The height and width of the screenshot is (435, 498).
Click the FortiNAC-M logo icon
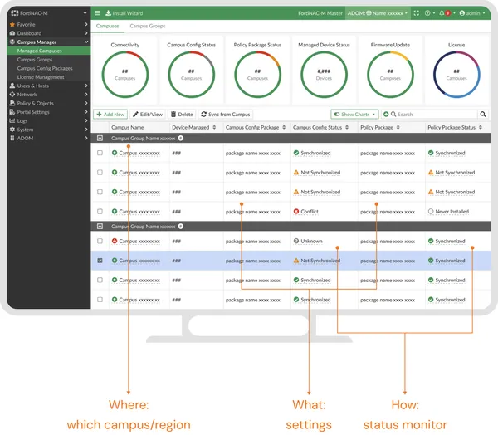coord(15,13)
